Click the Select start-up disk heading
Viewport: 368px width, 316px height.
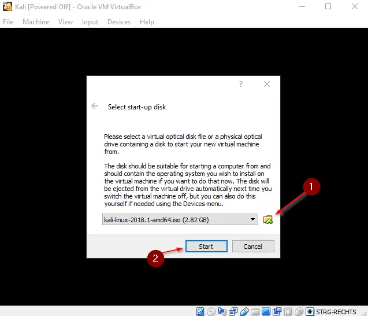click(x=137, y=107)
